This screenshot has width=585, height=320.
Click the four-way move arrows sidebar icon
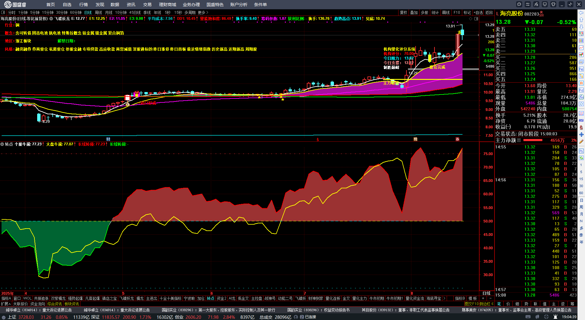tap(581, 134)
